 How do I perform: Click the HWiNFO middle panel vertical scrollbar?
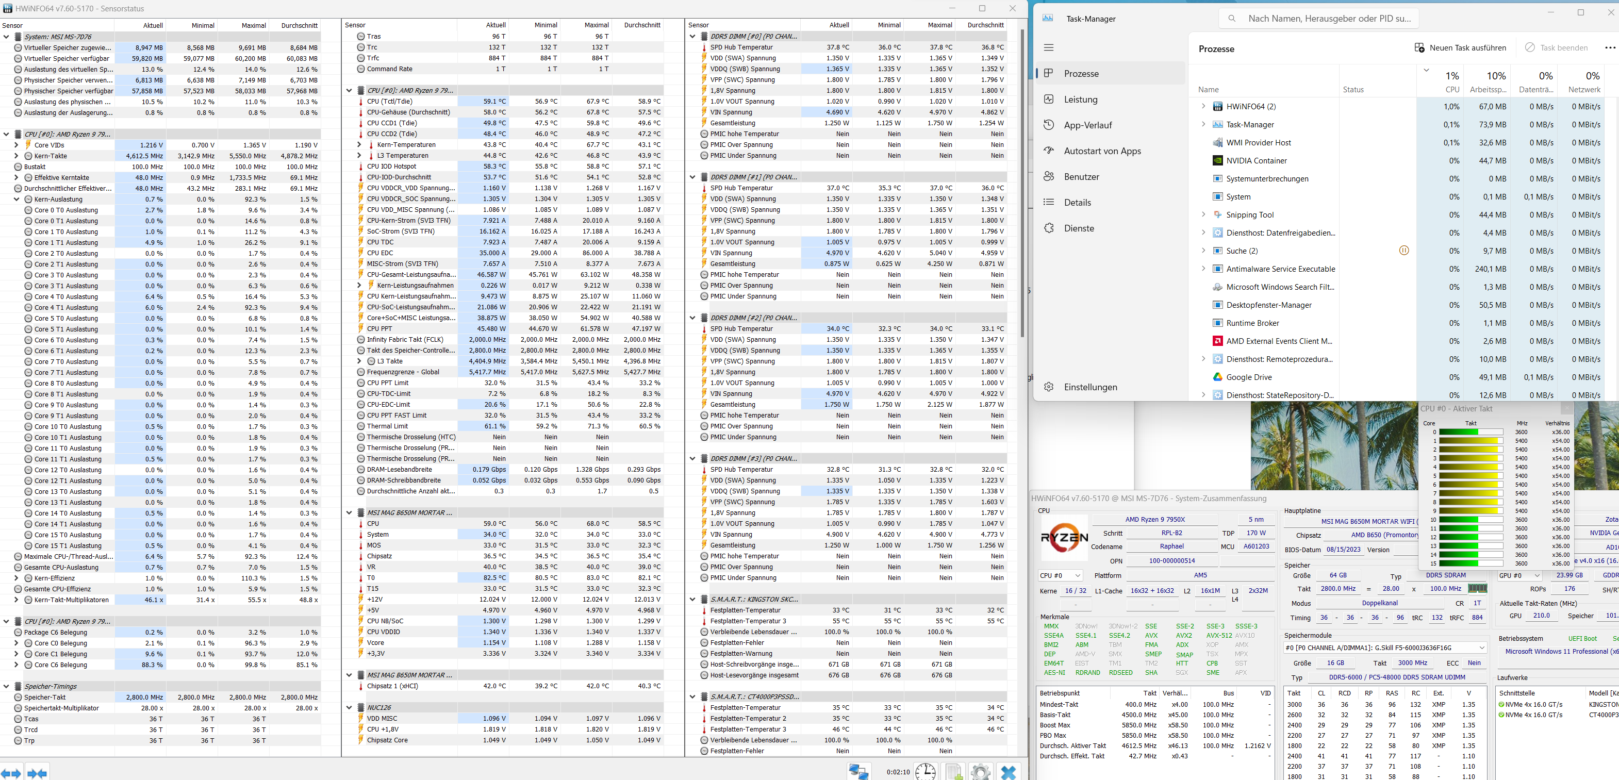pyautogui.click(x=1022, y=184)
